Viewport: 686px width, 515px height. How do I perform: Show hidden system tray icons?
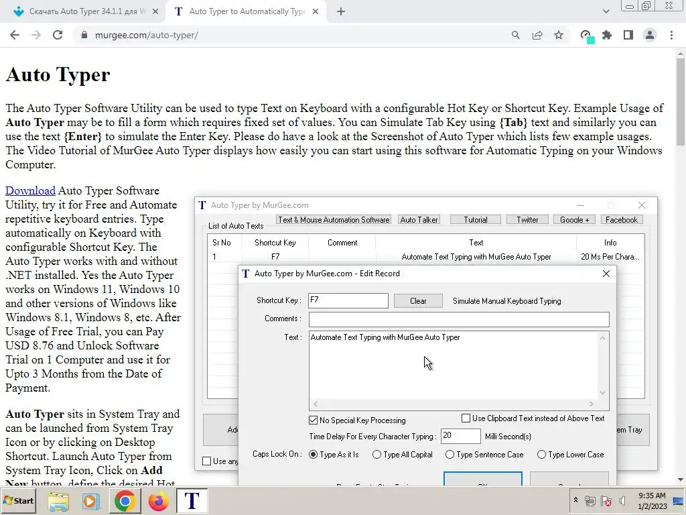(575, 500)
